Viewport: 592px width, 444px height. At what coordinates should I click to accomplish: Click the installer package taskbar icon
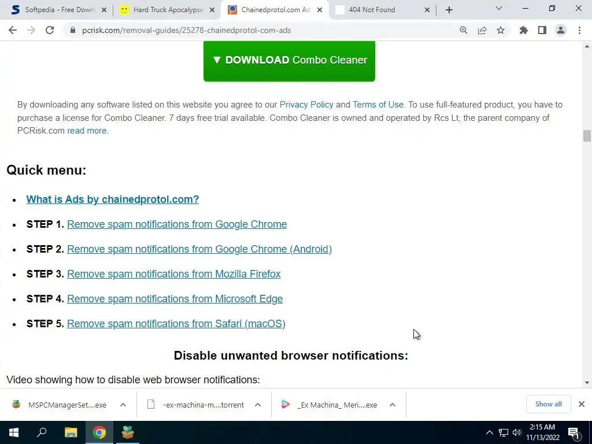coord(128,432)
